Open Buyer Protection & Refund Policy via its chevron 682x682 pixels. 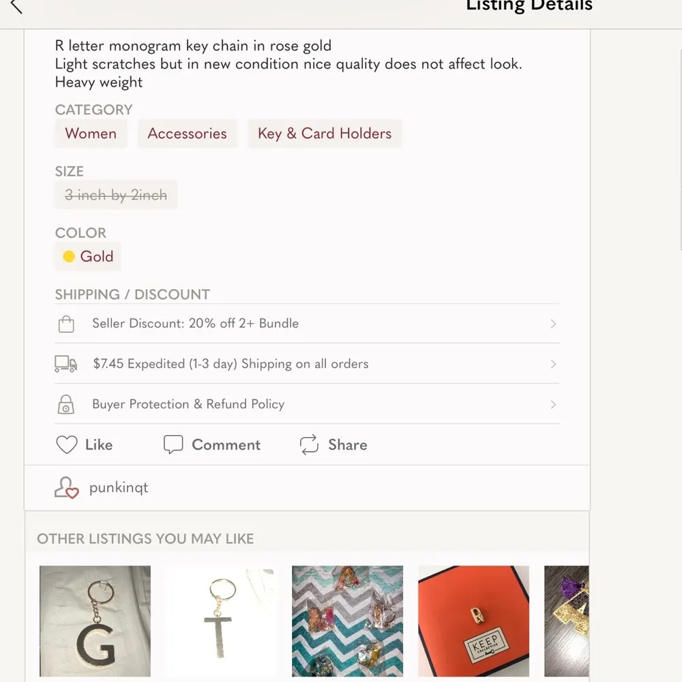553,404
